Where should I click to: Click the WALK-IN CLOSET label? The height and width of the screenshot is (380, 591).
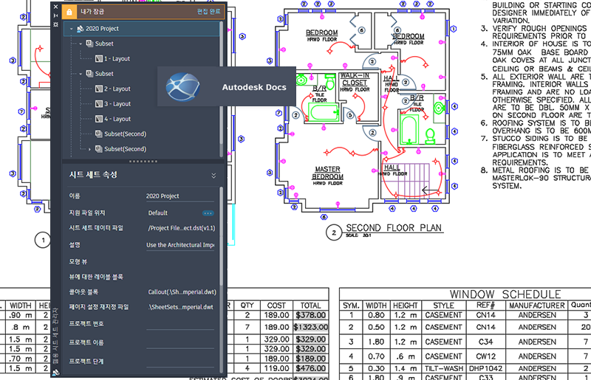click(x=355, y=79)
